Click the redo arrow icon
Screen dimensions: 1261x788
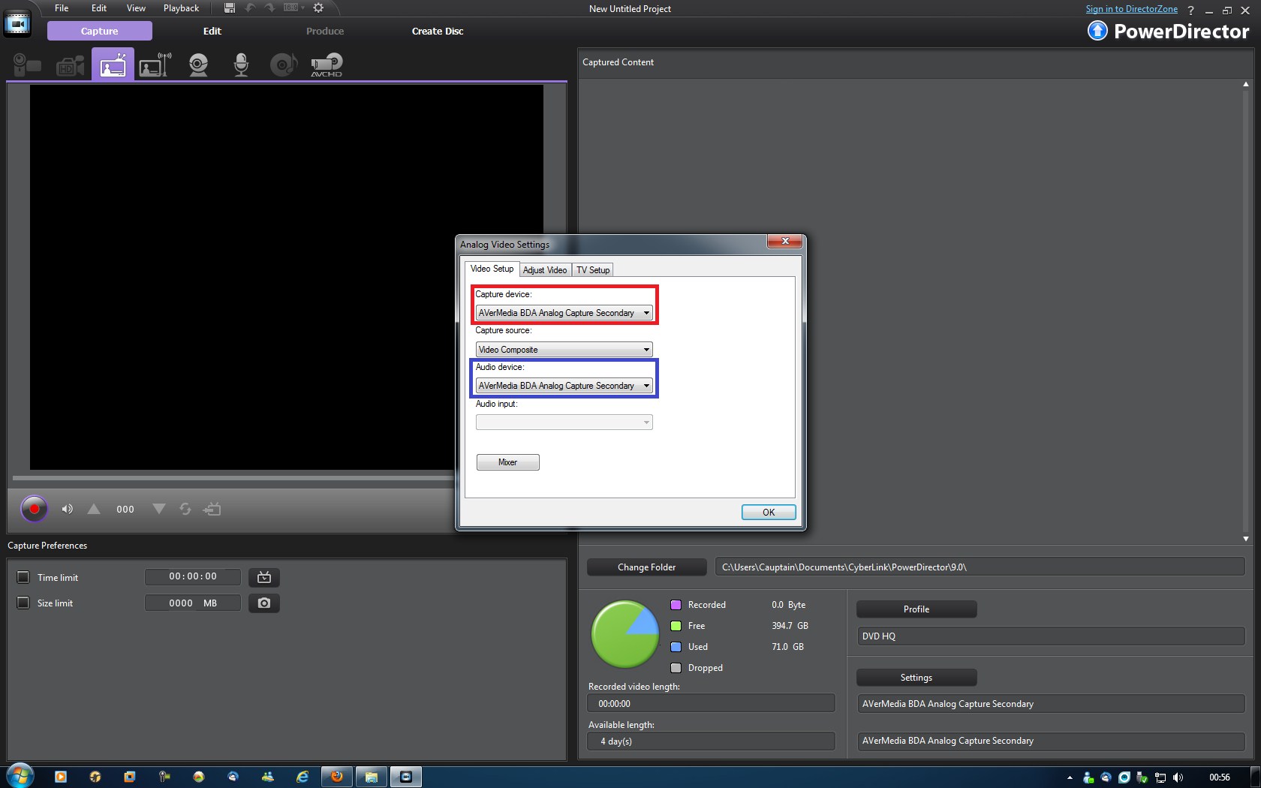(270, 8)
